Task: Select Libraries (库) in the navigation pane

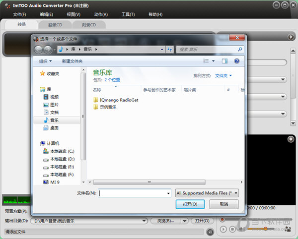Action: point(45,89)
